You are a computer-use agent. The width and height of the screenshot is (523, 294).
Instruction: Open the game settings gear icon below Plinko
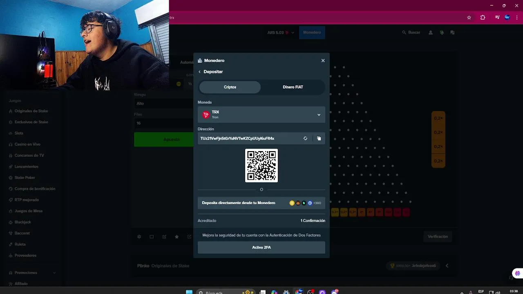tap(139, 237)
